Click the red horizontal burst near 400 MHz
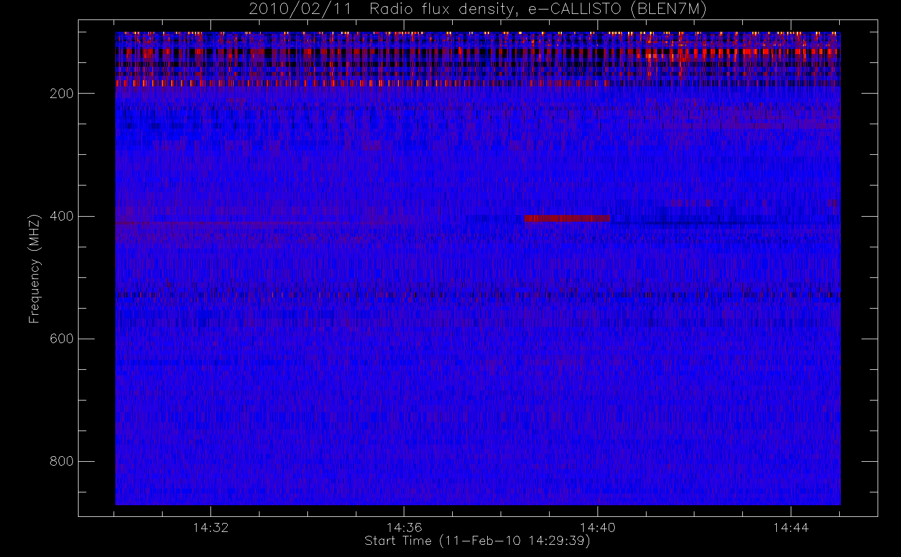This screenshot has width=901, height=557. tap(567, 218)
